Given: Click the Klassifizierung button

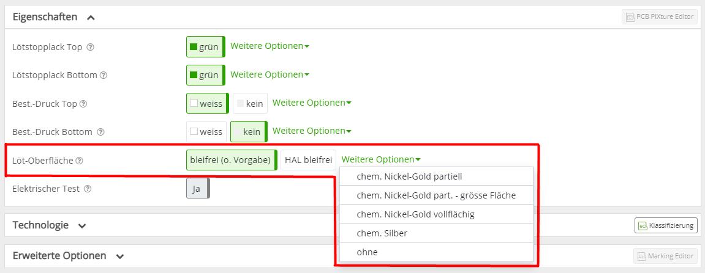Looking at the screenshot, I should 666,225.
